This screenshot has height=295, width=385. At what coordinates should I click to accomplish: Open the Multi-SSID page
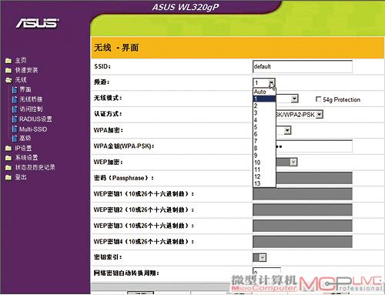coord(33,129)
